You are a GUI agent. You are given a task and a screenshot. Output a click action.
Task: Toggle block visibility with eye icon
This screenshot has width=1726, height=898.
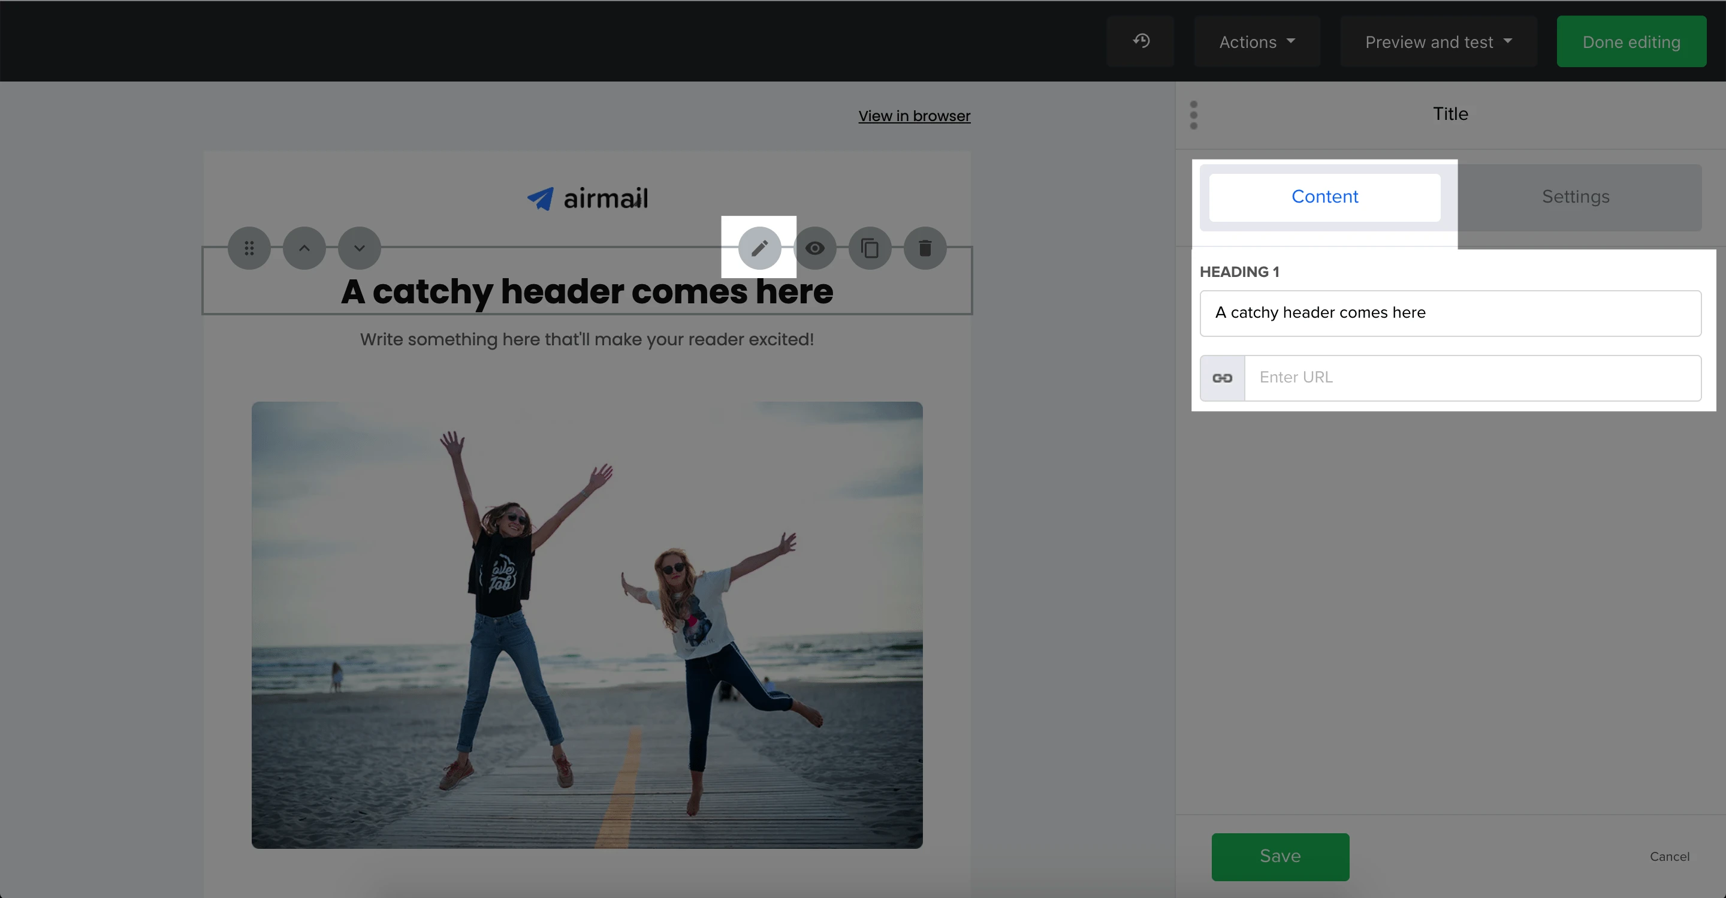point(815,249)
